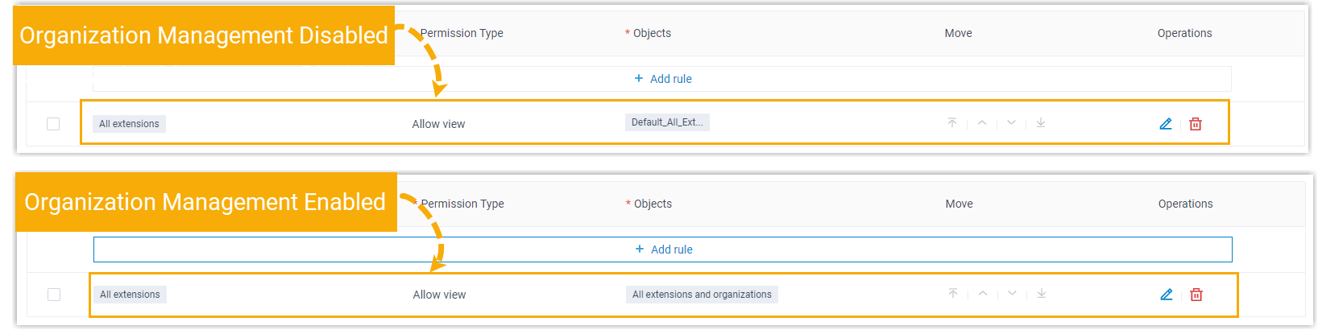Screen dimensions: 1318x330
Task: Delete the Default_All_Ext... rule using trash icon
Action: click(1196, 124)
